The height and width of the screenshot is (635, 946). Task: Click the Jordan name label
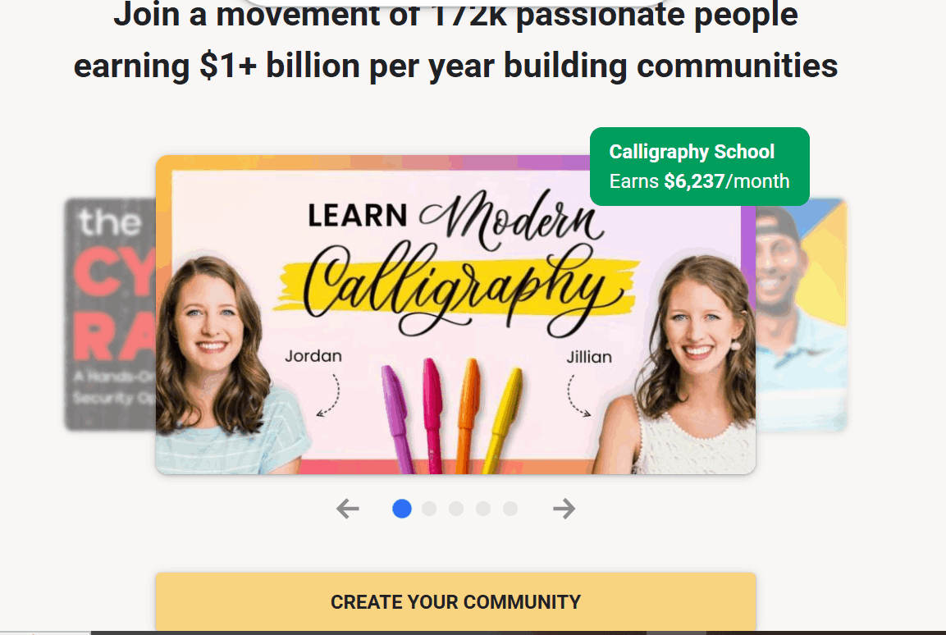[x=313, y=356]
